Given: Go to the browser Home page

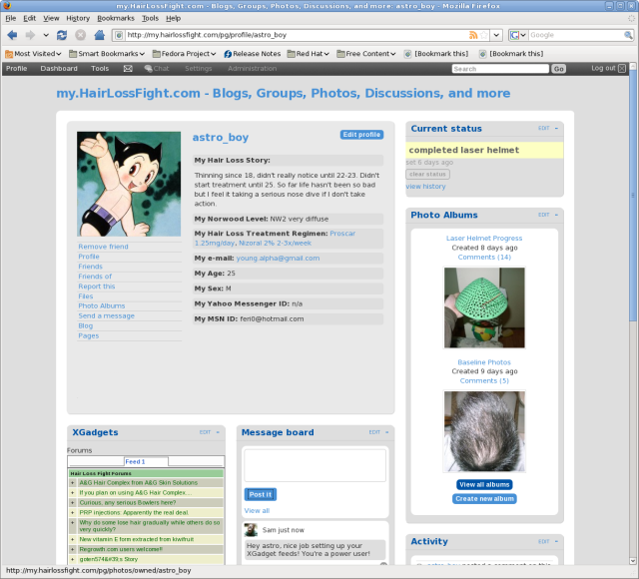Looking at the screenshot, I should (100, 35).
